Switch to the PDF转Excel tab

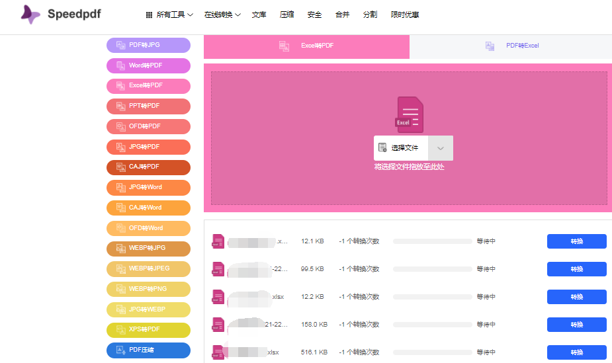(x=511, y=46)
